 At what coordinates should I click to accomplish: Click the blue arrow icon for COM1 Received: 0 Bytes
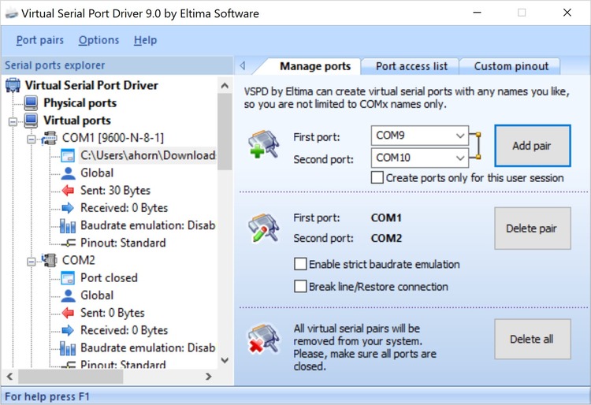pyautogui.click(x=68, y=208)
